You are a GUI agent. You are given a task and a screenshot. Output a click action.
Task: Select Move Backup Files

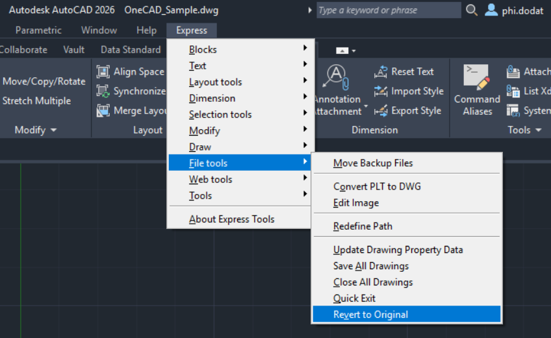point(407,163)
